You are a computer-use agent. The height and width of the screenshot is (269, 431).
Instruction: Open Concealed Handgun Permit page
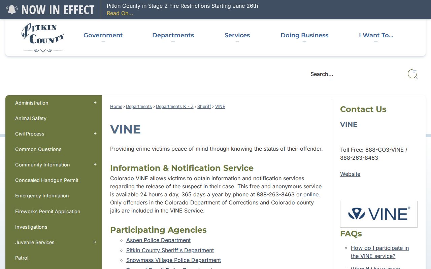pos(47,180)
